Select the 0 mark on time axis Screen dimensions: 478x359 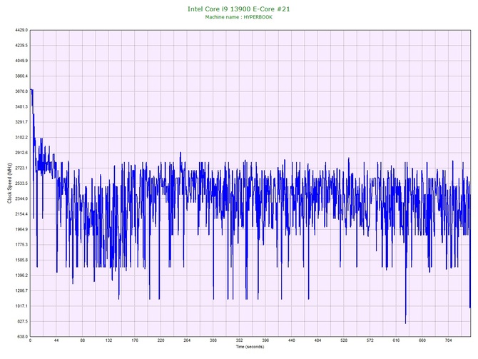tap(30, 341)
